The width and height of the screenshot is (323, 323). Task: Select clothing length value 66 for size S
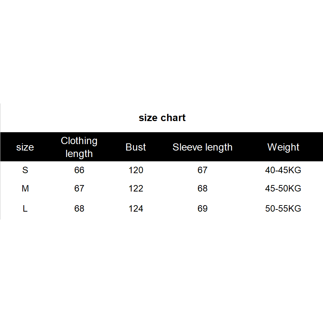pyautogui.click(x=79, y=170)
